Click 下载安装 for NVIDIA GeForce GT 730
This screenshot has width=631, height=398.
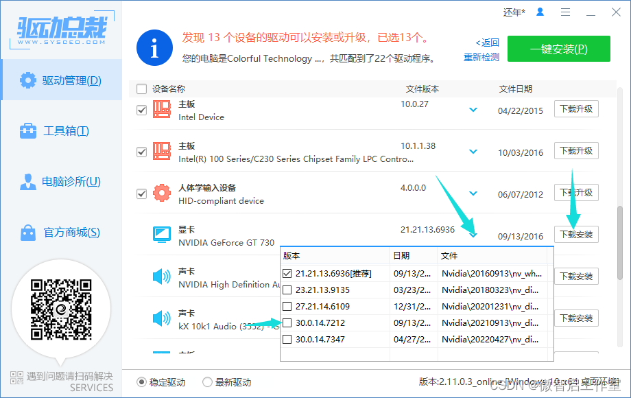click(x=576, y=234)
